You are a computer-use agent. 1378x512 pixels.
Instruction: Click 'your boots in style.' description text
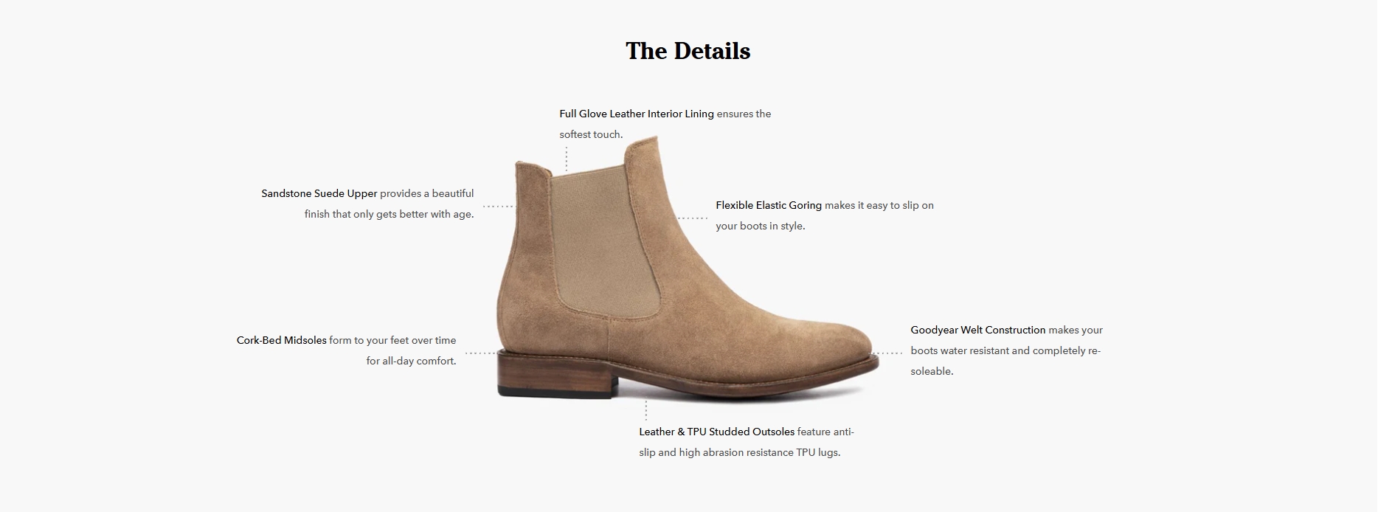coord(761,226)
